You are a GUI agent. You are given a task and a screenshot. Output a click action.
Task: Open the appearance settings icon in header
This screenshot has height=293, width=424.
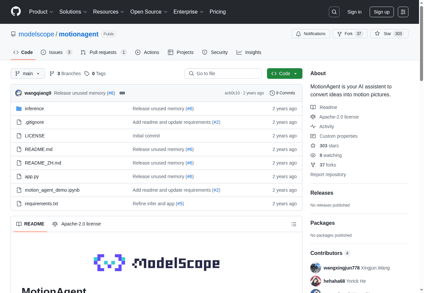(403, 12)
